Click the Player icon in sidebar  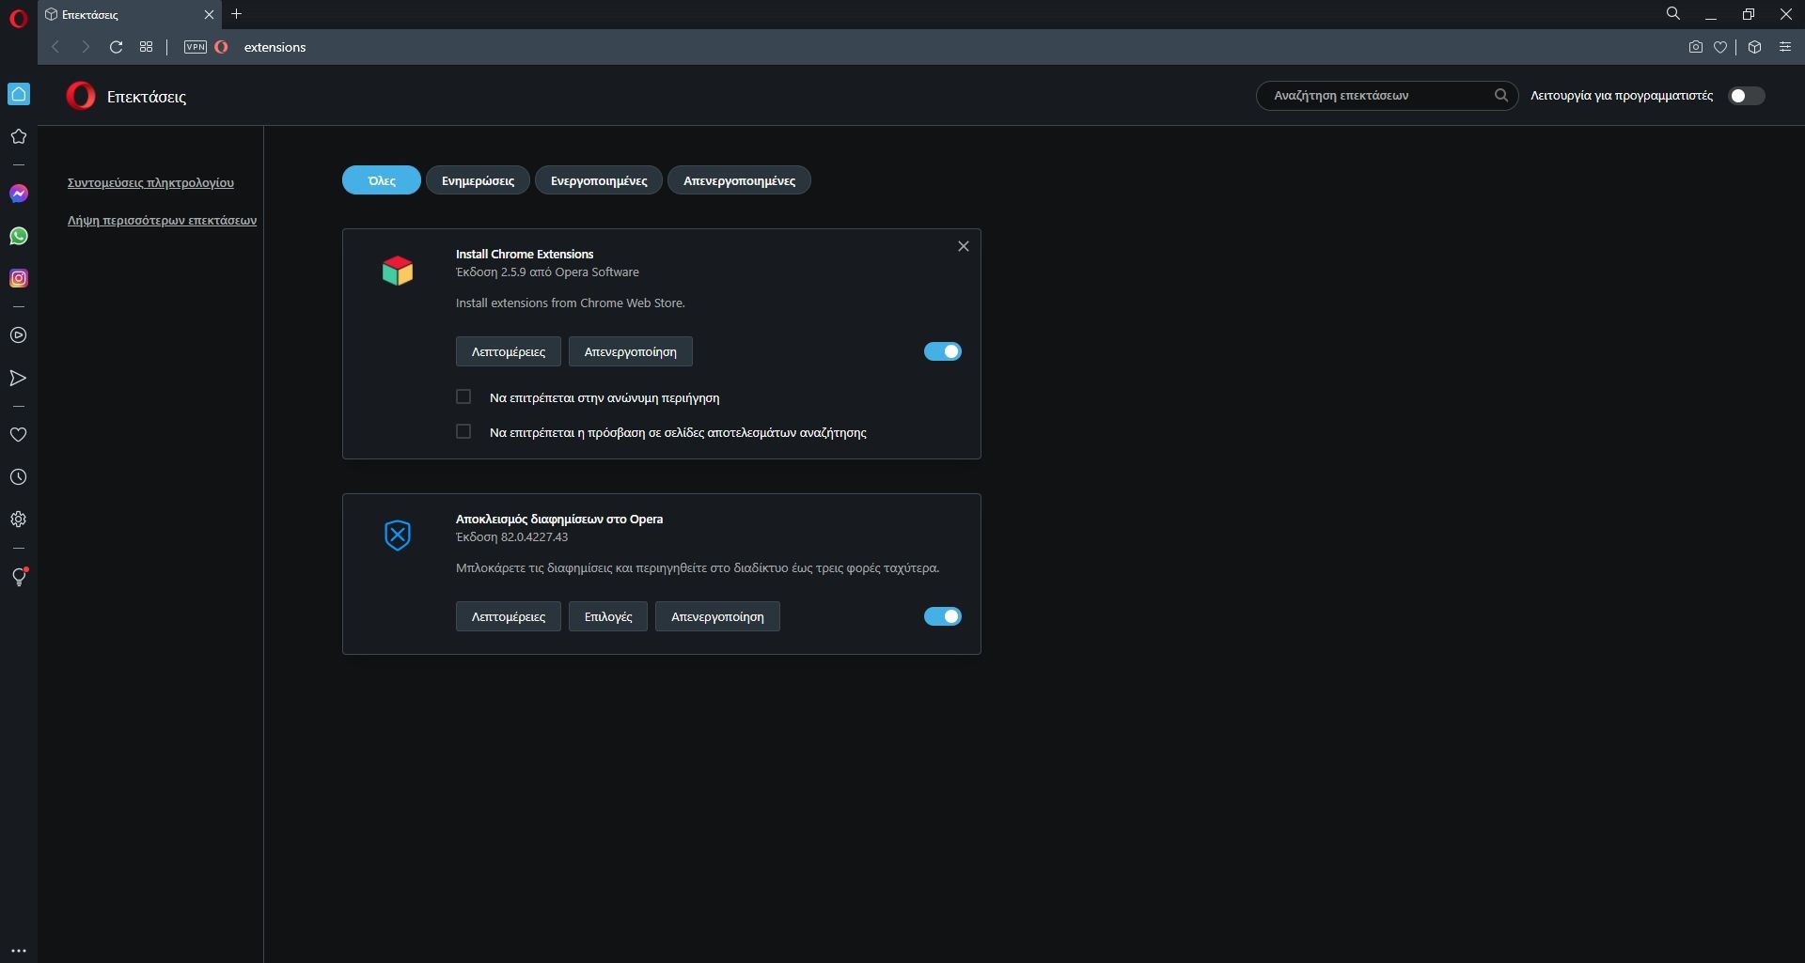19,335
